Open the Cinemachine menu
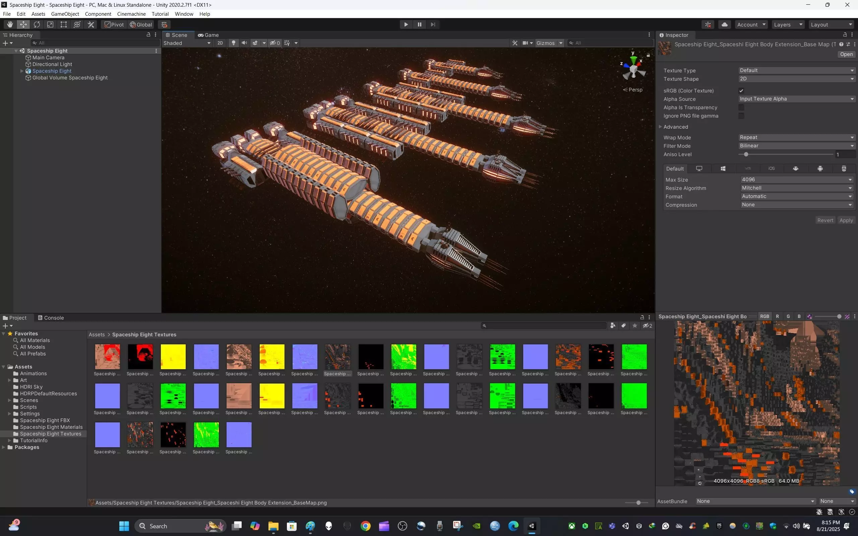858x536 pixels. click(131, 14)
